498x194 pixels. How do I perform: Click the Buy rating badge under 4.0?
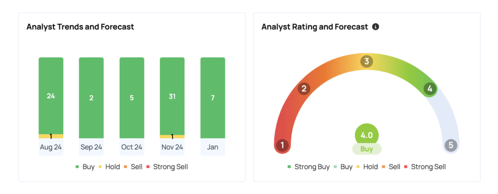(x=367, y=149)
